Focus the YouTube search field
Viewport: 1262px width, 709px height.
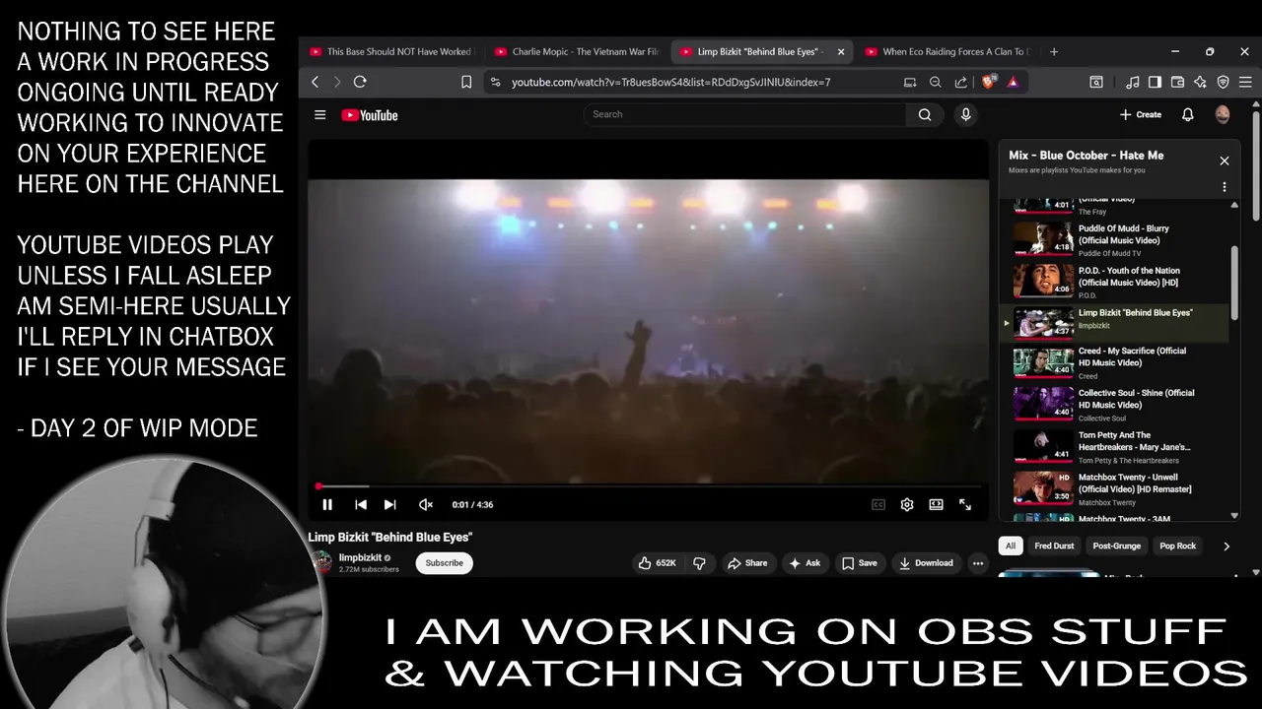tap(744, 114)
